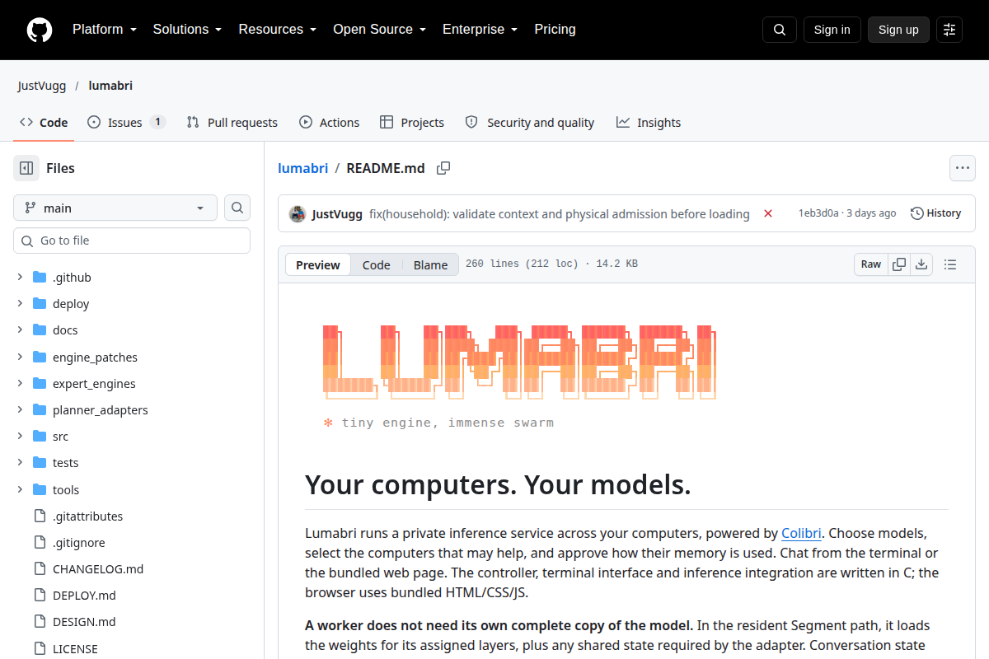
Task: Expand the planner_adapters folder chevron
Action: 20,410
